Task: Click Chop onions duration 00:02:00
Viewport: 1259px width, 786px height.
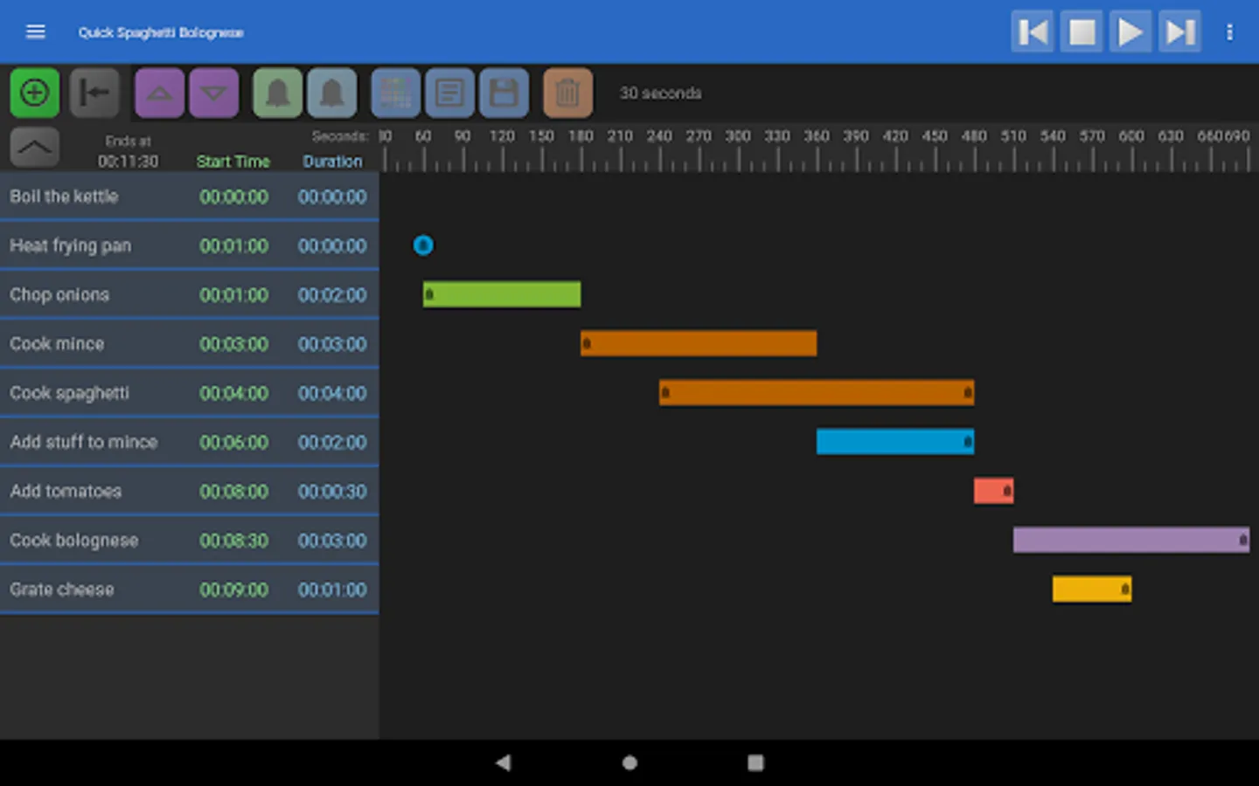Action: (x=332, y=295)
